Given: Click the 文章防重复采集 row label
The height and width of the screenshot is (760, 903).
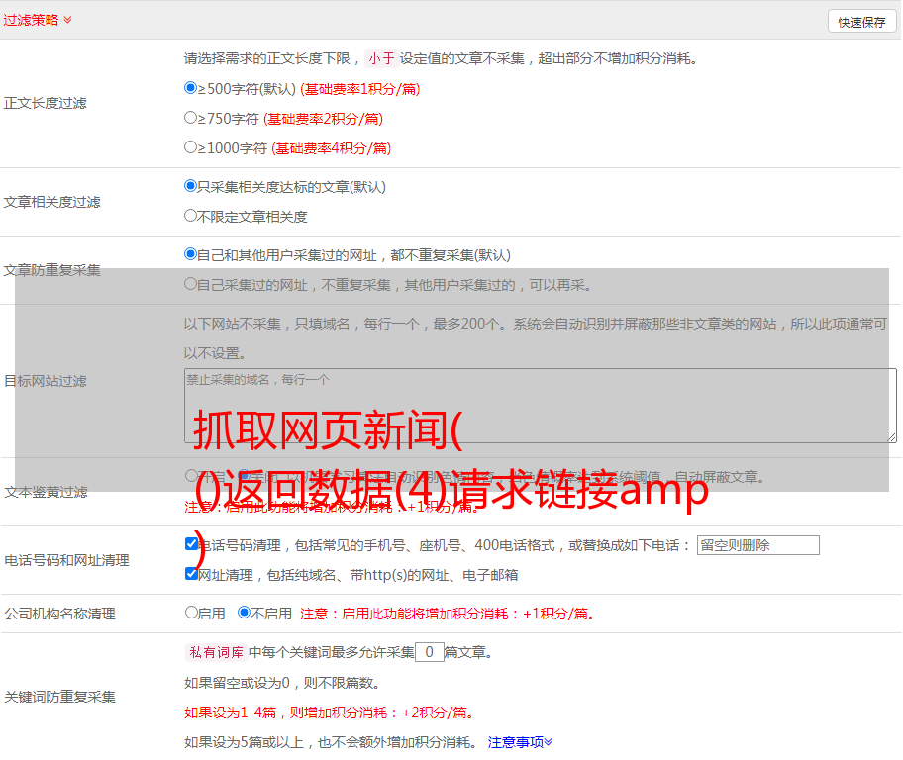Looking at the screenshot, I should (x=51, y=270).
